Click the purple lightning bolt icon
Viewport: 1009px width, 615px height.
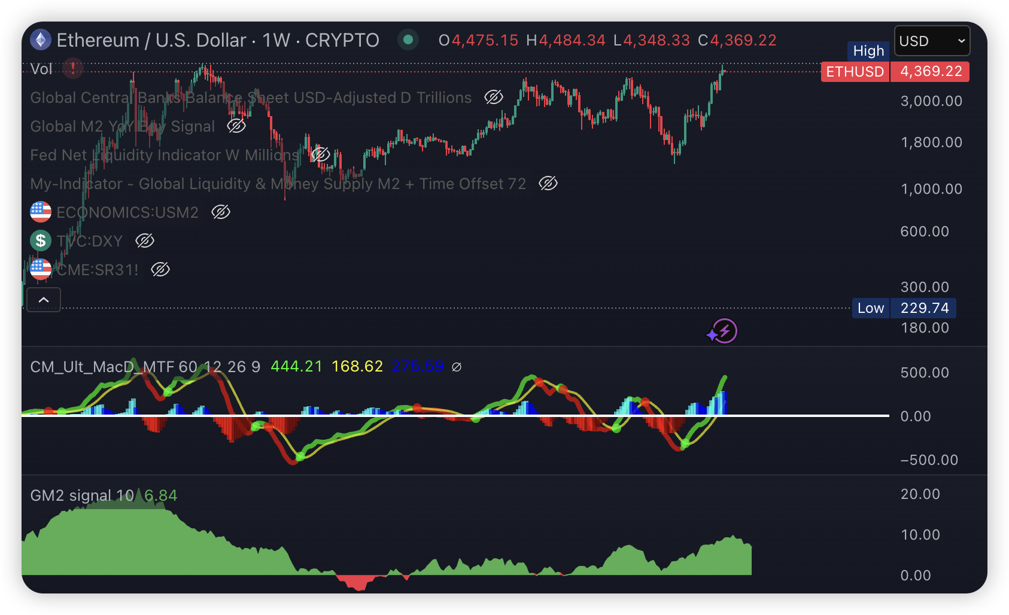click(724, 331)
